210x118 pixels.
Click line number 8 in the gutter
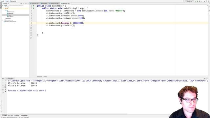point(31,23)
